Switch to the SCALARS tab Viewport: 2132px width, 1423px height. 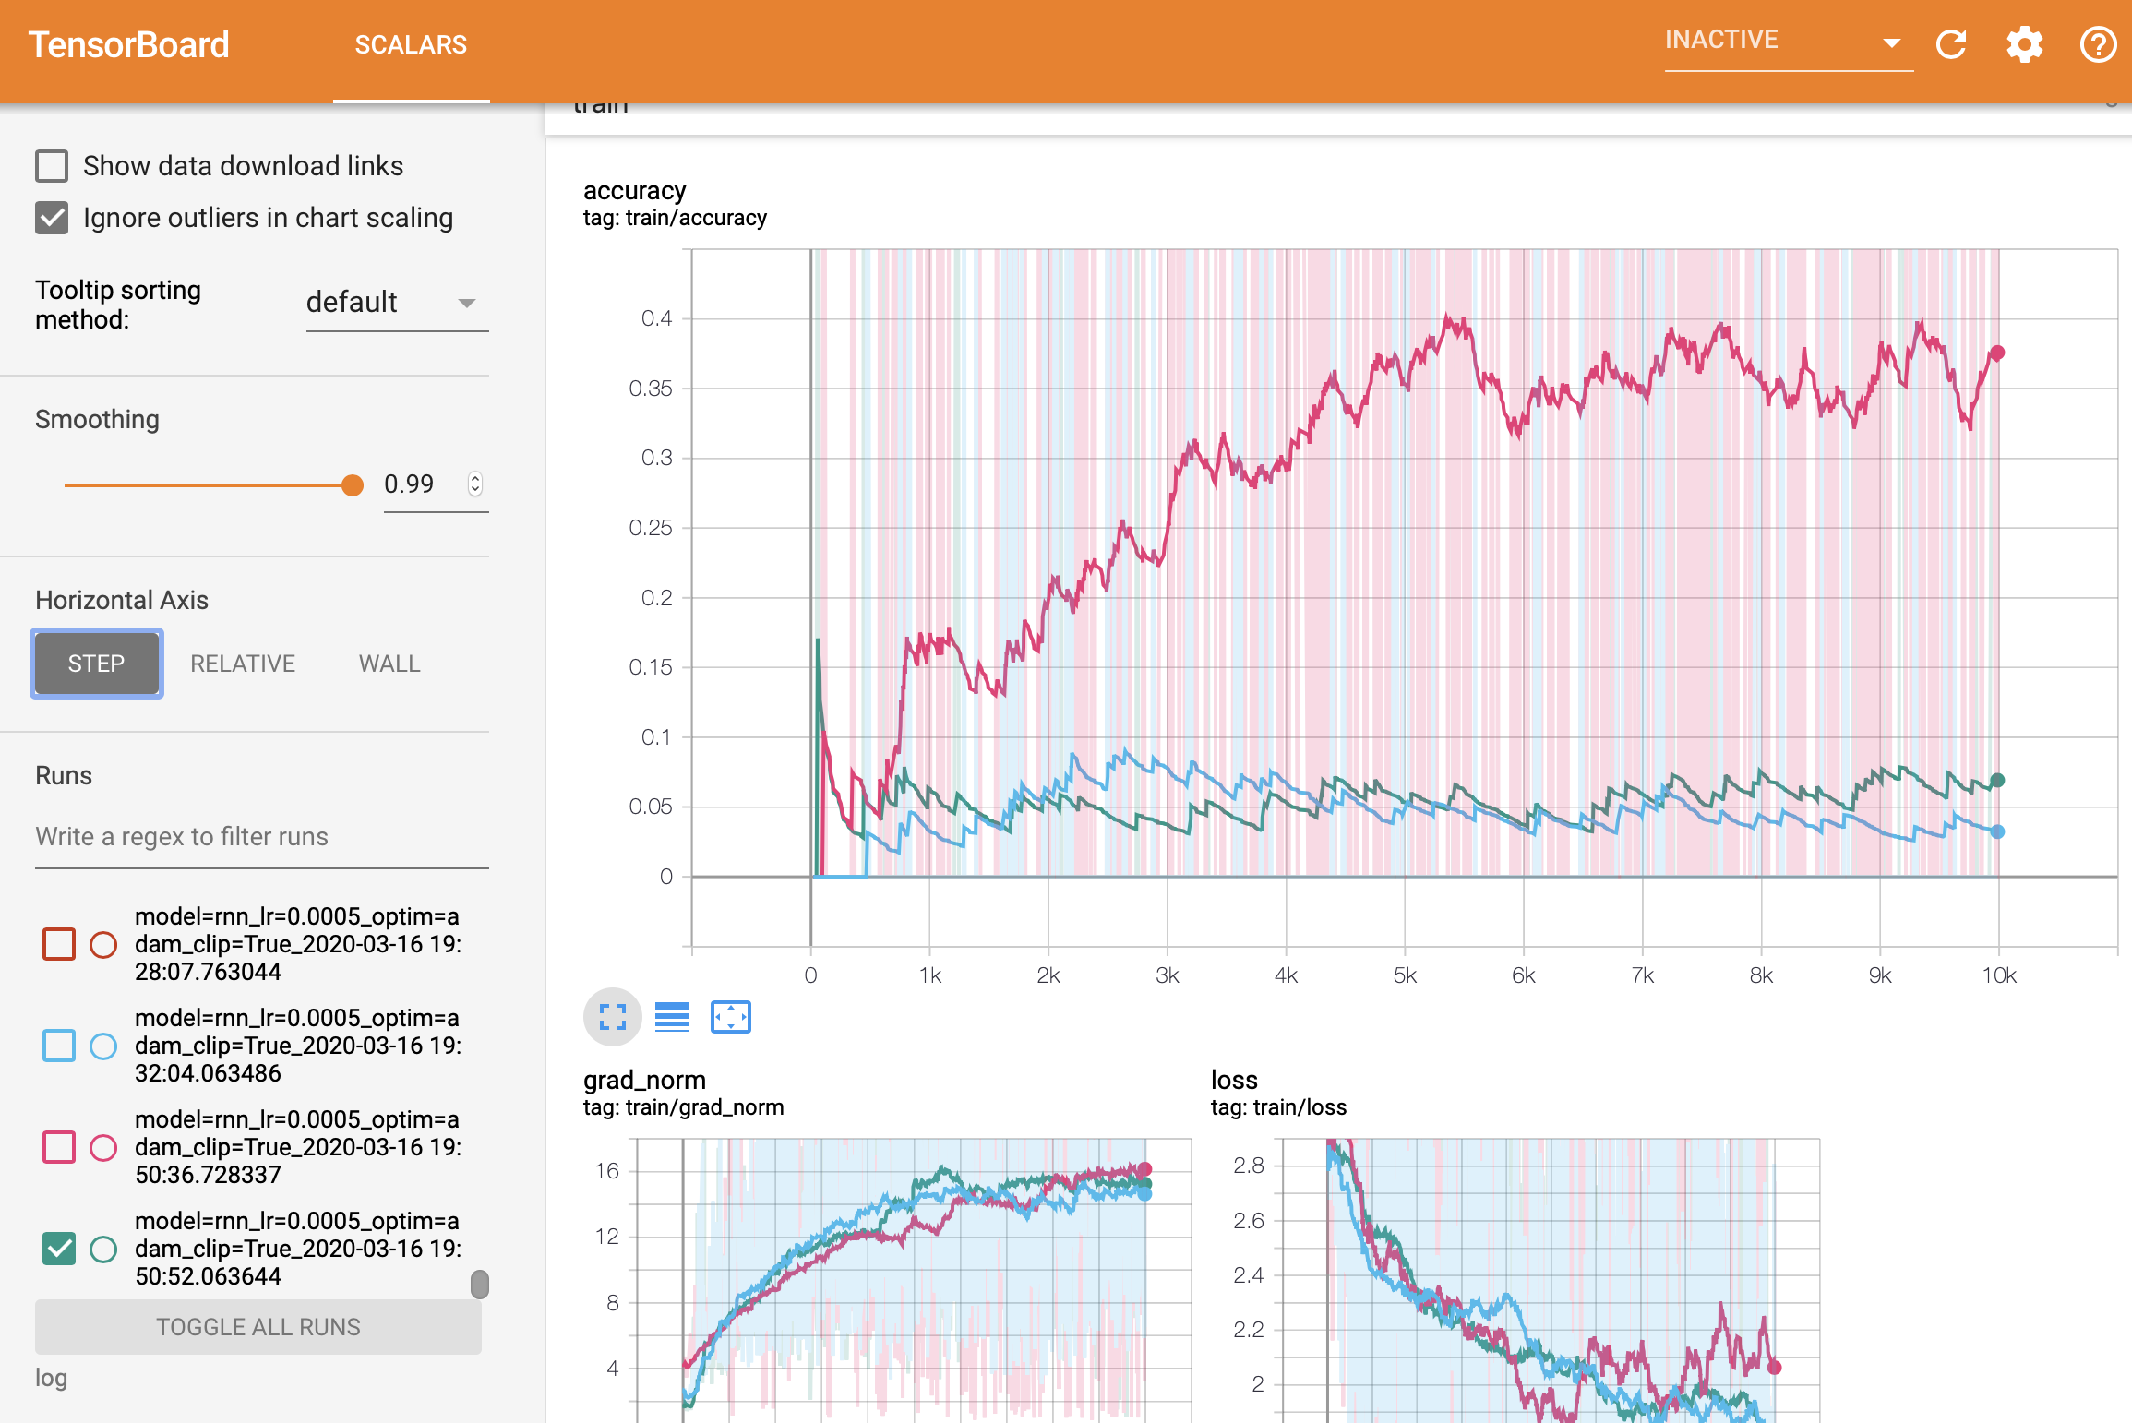(411, 44)
